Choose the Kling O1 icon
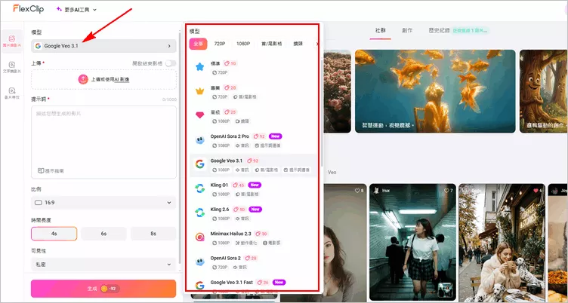Image resolution: width=568 pixels, height=303 pixels. point(199,188)
